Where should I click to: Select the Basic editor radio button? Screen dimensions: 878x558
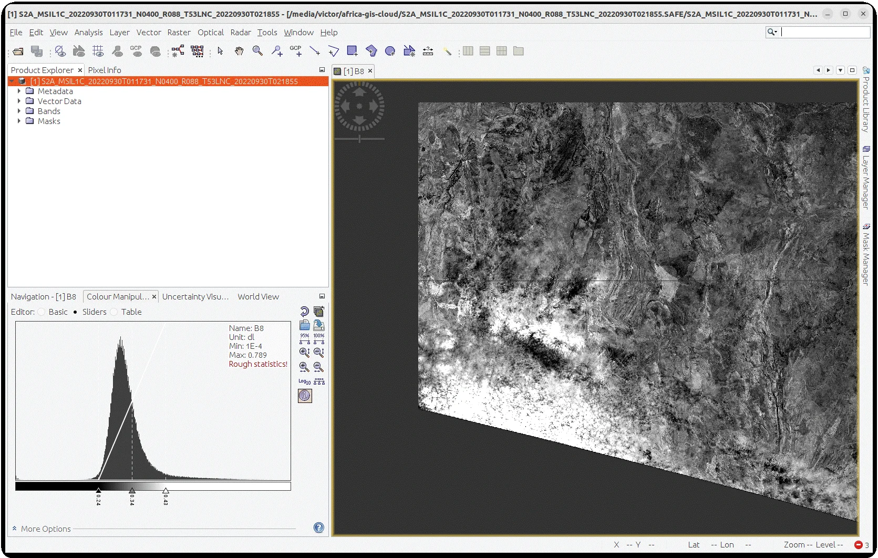click(x=41, y=312)
